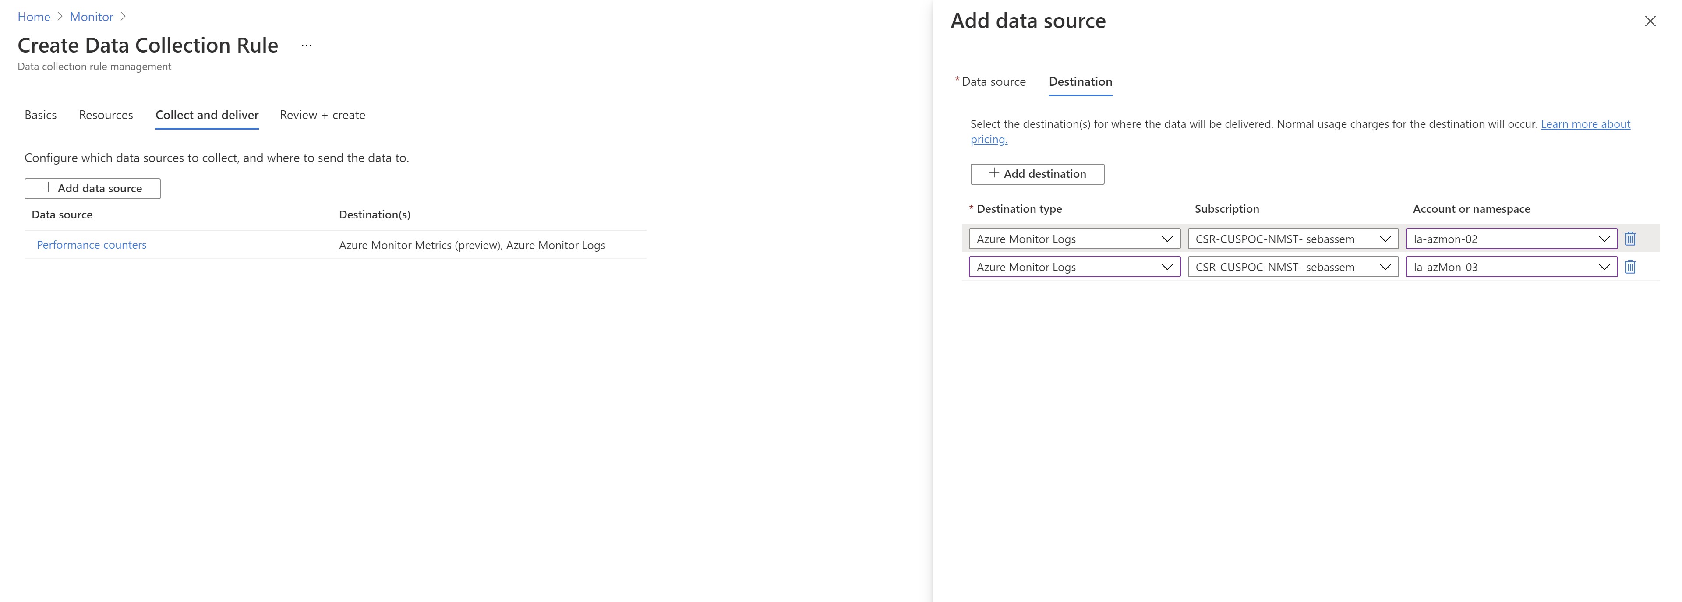Switch to the Resources tab
Image resolution: width=1682 pixels, height=602 pixels.
106,115
